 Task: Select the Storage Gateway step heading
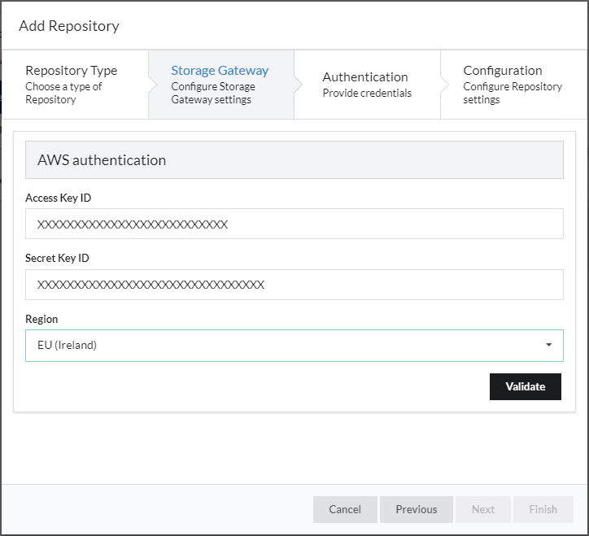coord(220,71)
